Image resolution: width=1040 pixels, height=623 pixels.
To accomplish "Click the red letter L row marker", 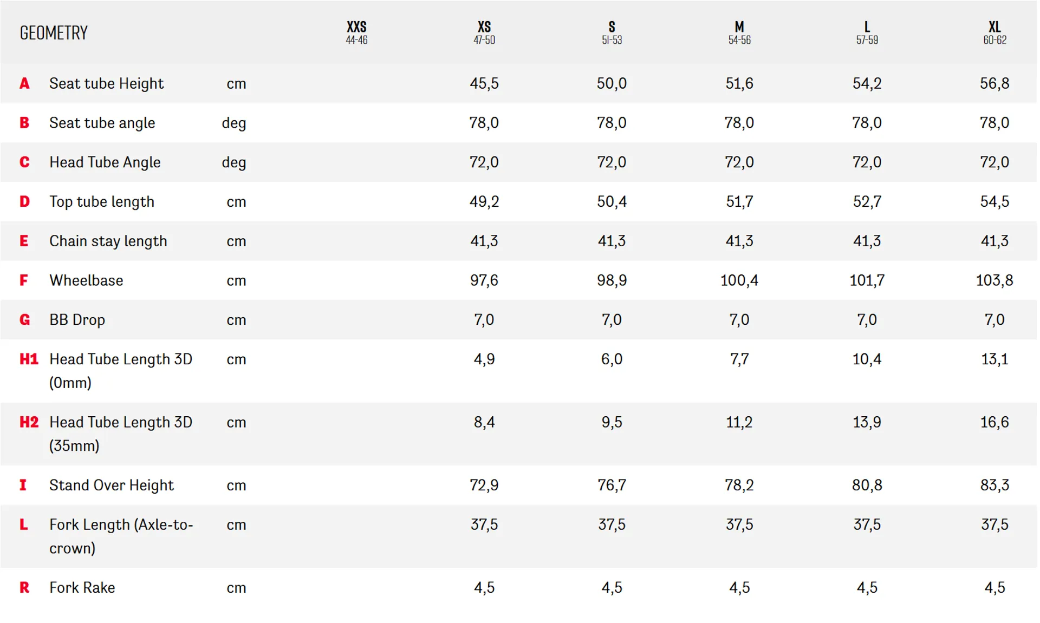I will pos(24,524).
